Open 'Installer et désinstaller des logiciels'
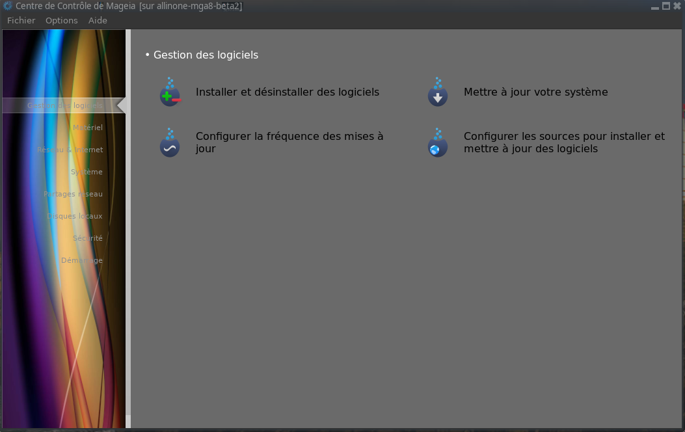The height and width of the screenshot is (432, 685). click(x=288, y=92)
